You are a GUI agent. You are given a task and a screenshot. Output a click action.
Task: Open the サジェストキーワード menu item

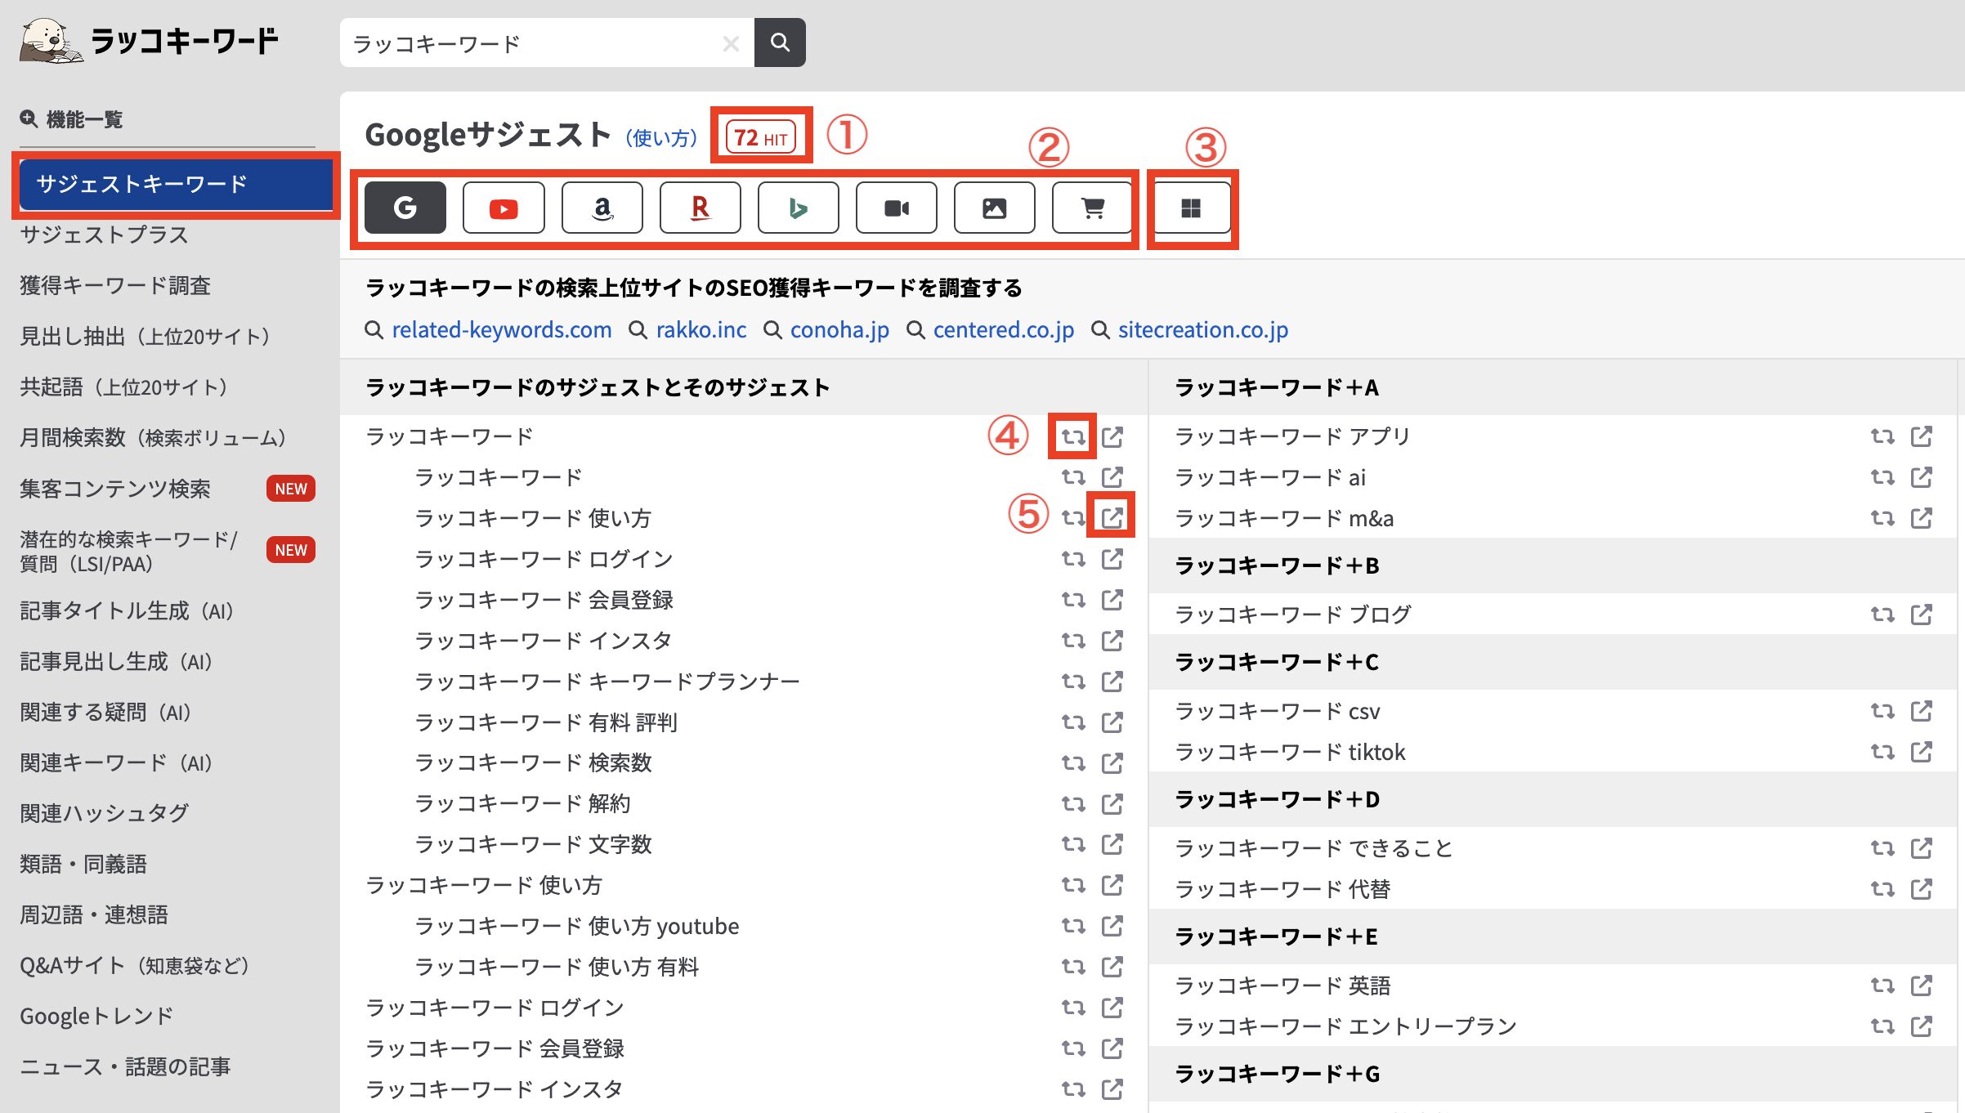click(176, 185)
